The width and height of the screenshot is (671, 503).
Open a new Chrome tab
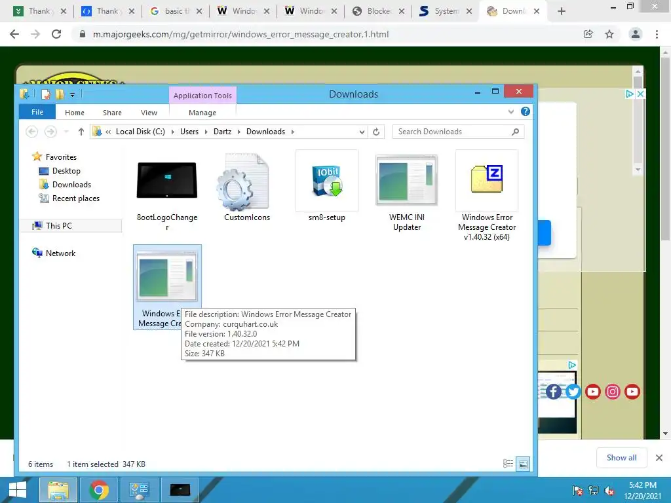[562, 11]
